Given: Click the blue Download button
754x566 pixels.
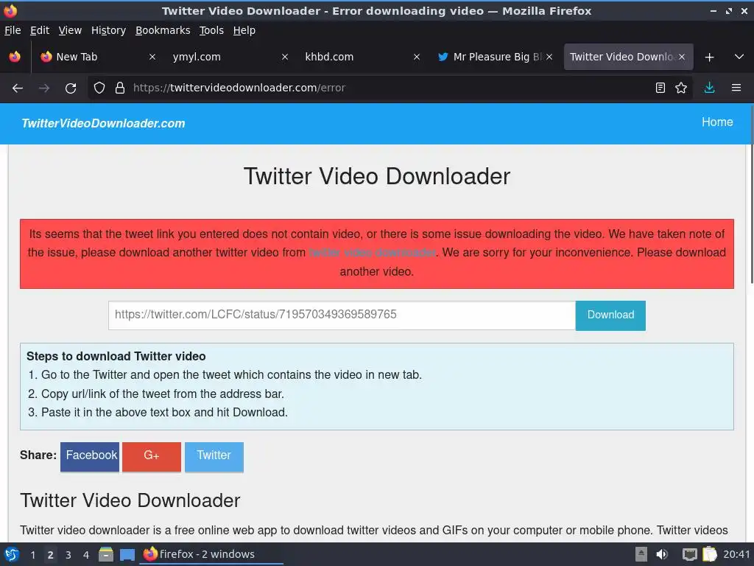Looking at the screenshot, I should tap(610, 315).
